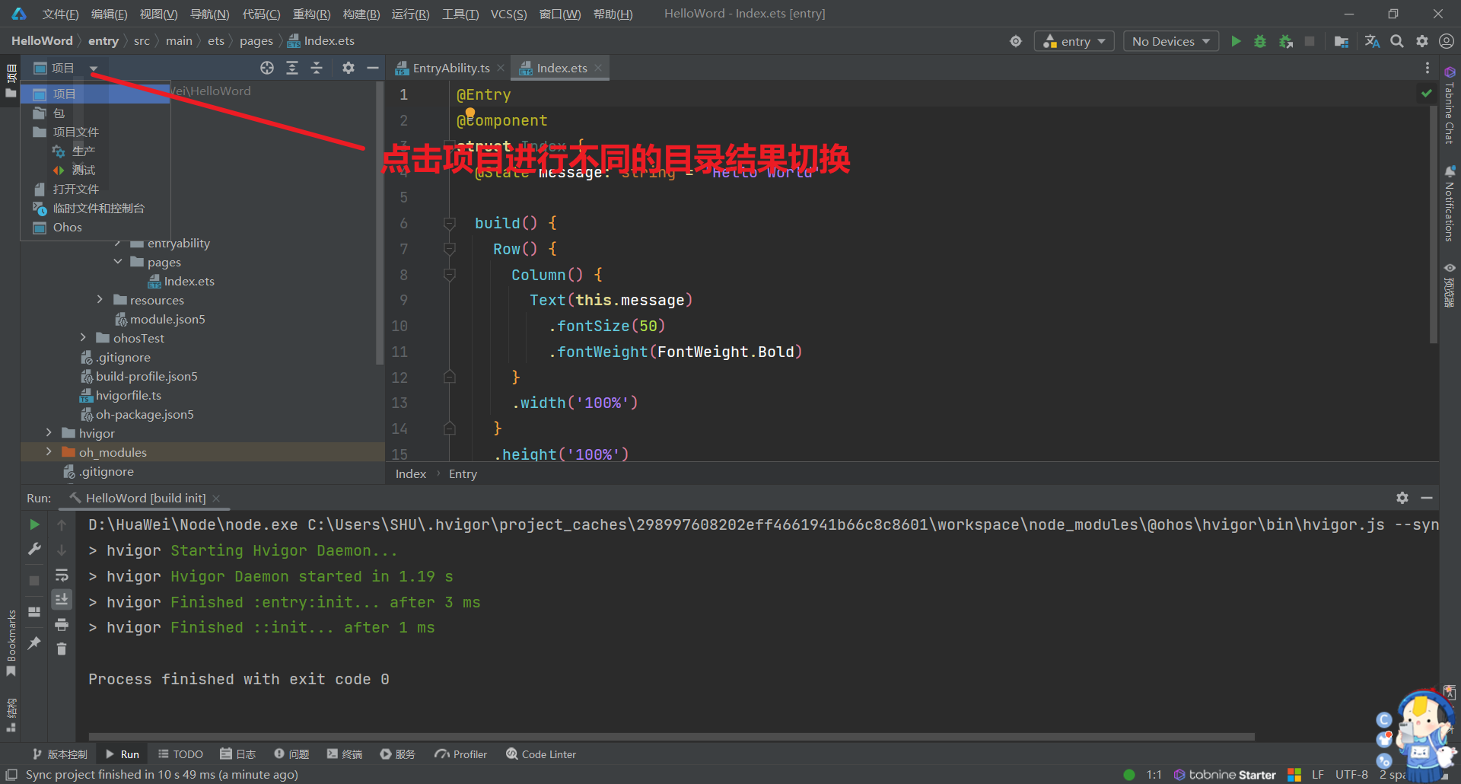This screenshot has height=784, width=1461.
Task: Select opened file crosshair in project panel
Action: click(x=267, y=68)
